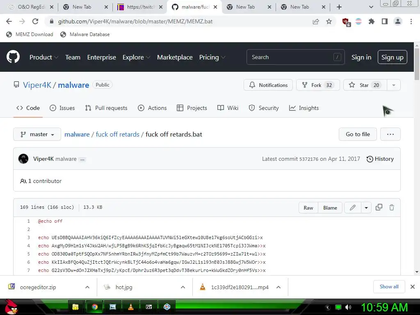
Task: Open 7-Zip icon on the taskbar
Action: tap(149, 307)
